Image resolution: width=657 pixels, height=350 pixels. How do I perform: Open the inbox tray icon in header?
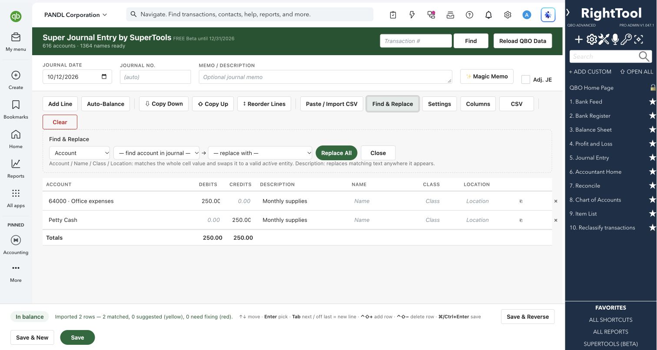450,15
